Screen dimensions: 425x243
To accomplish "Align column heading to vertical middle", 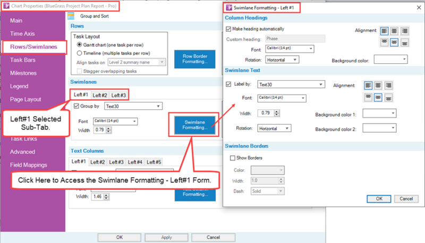I will click(x=394, y=42).
